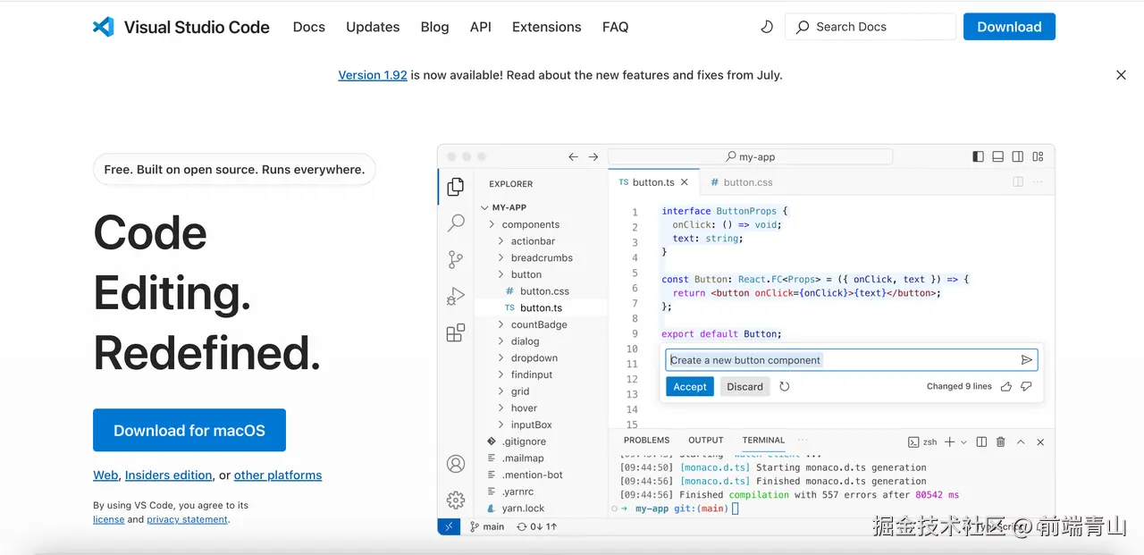Open the editor more actions ellipsis

(x=1038, y=181)
